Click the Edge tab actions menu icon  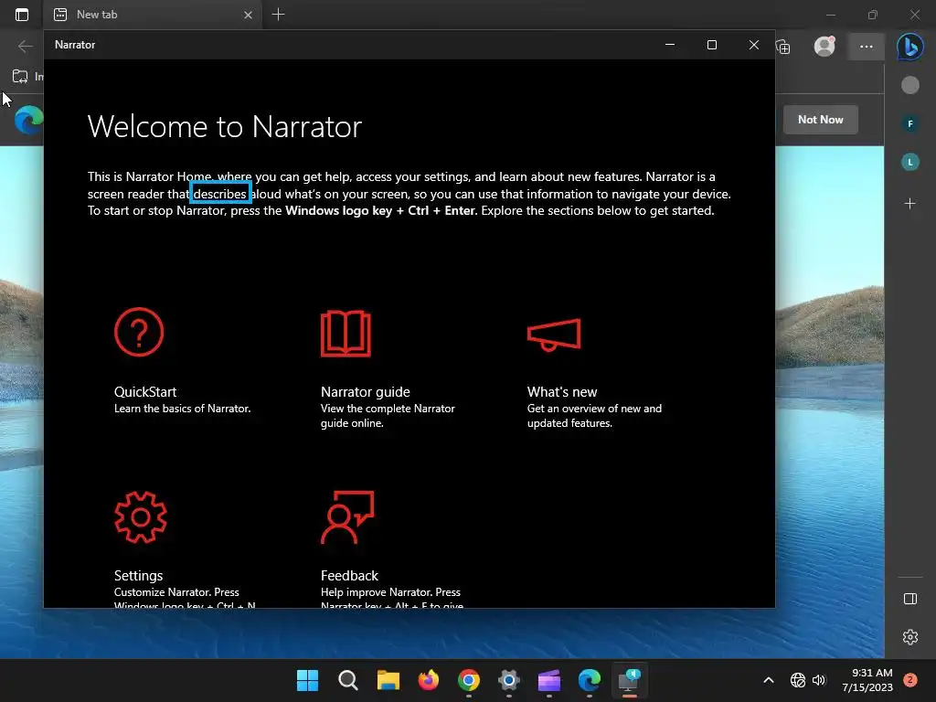pos(22,15)
